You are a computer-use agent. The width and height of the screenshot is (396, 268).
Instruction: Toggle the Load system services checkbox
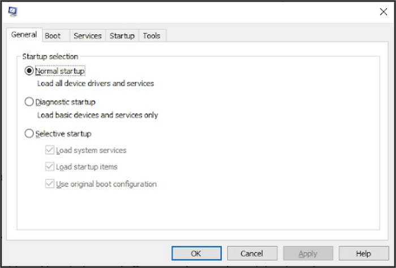(x=50, y=150)
